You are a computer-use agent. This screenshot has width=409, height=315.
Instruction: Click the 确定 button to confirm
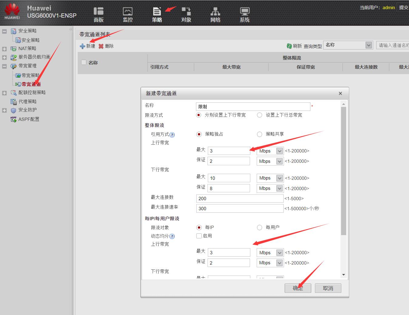[x=298, y=288]
